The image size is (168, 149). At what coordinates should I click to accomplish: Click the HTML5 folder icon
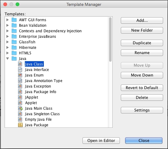pos(14,53)
